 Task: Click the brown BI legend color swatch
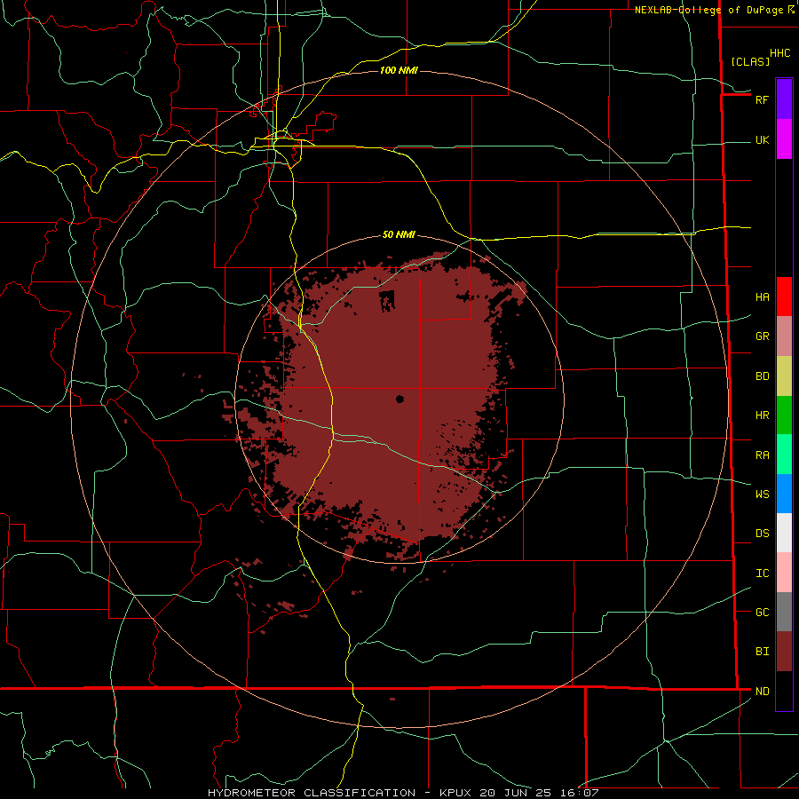click(x=784, y=652)
